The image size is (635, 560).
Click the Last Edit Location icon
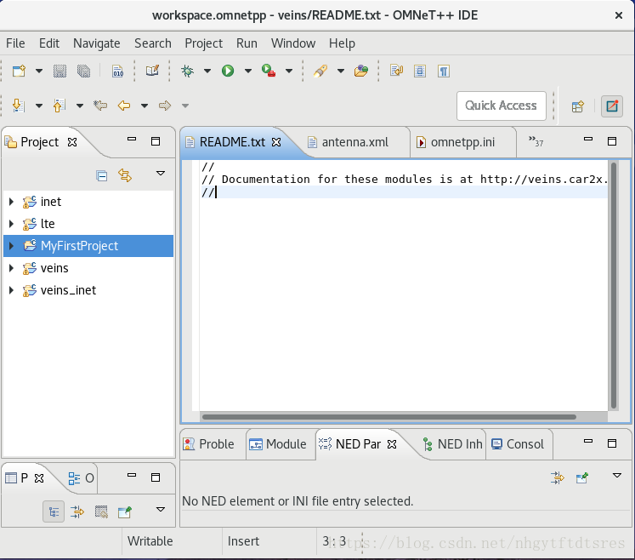point(100,106)
